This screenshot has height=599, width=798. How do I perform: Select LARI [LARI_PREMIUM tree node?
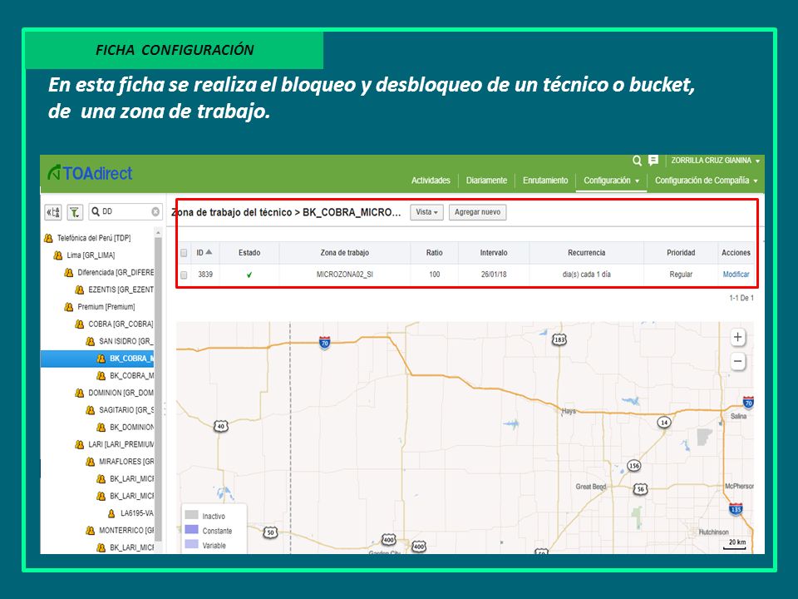point(121,444)
